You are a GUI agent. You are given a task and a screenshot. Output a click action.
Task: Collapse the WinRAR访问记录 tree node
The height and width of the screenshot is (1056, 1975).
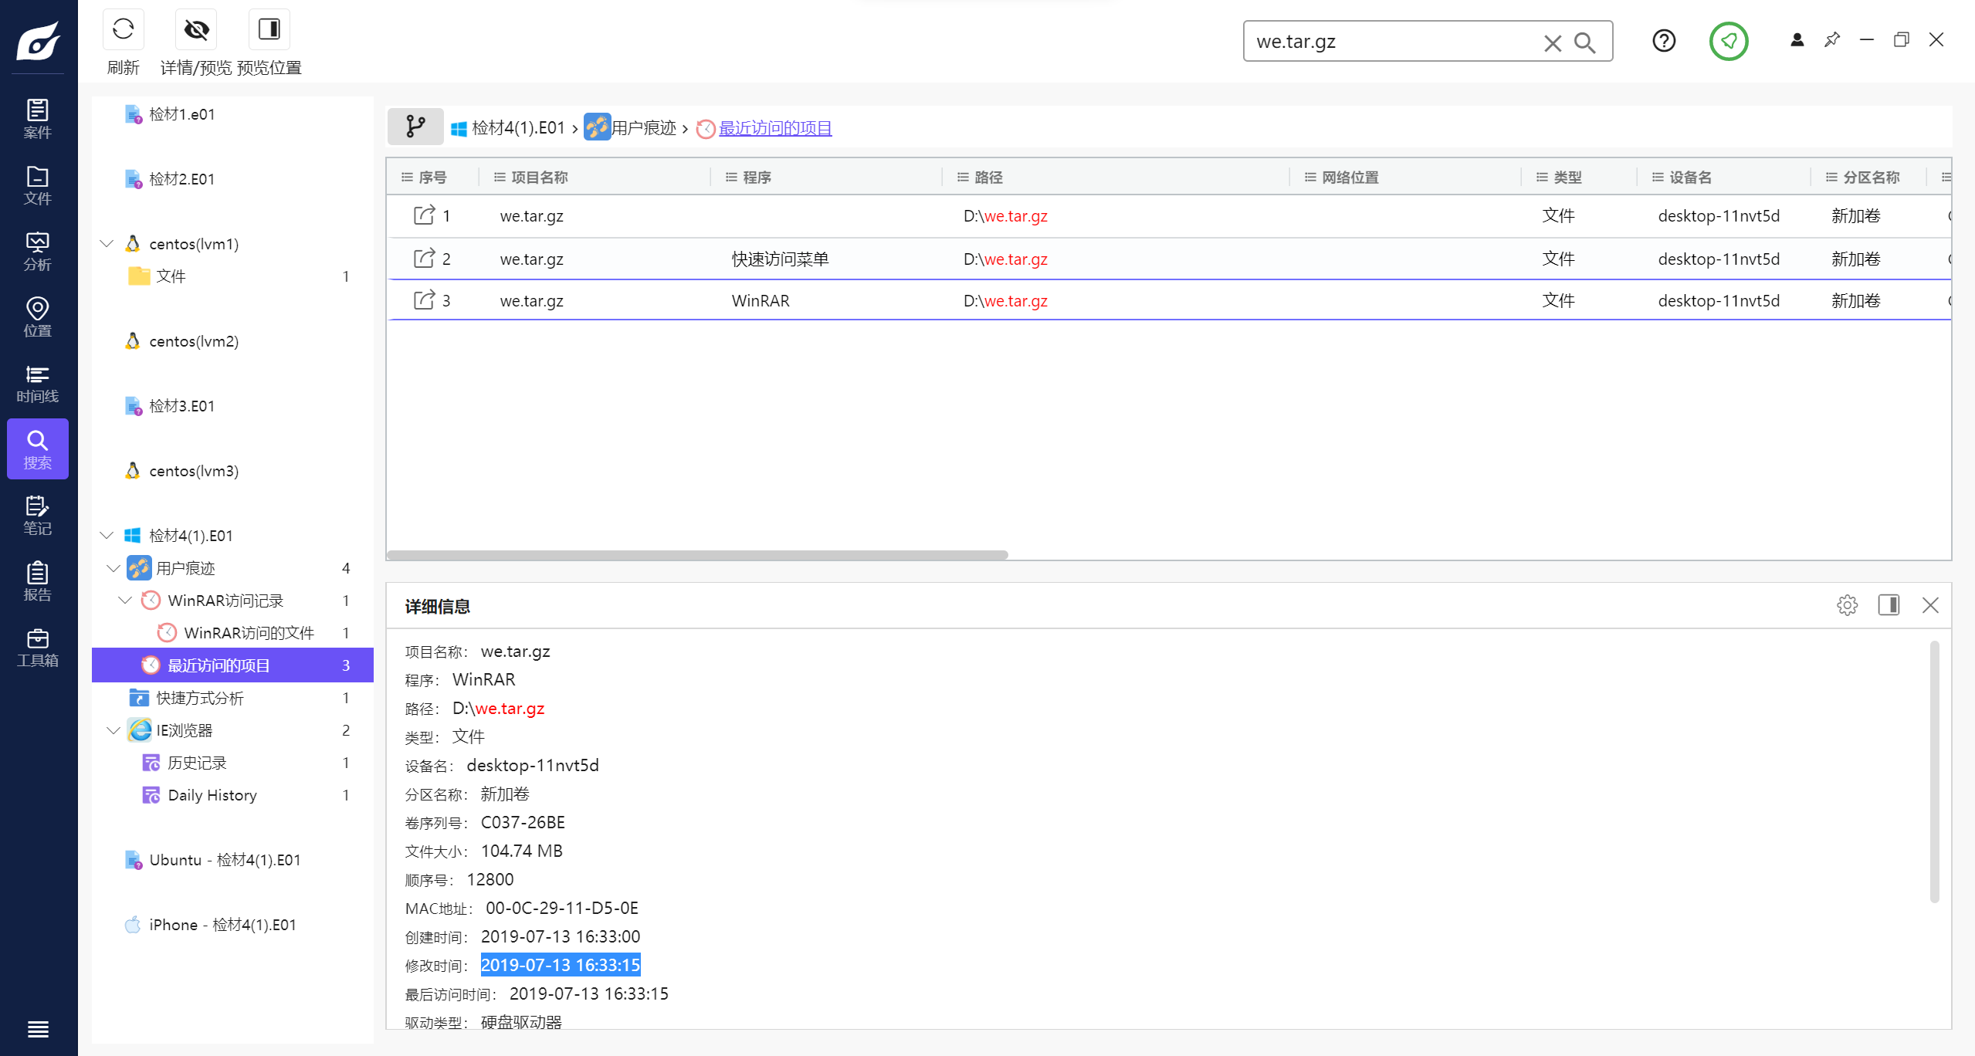125,601
